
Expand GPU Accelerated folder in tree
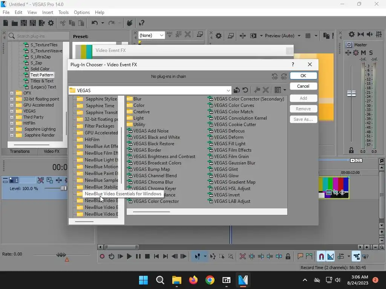12,105
